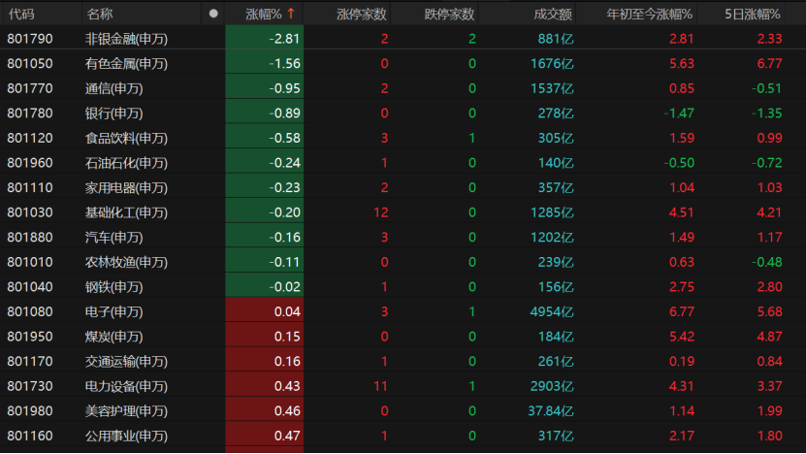Click the green -2.81 change cell
Viewport: 806px width, 454px height.
point(284,39)
